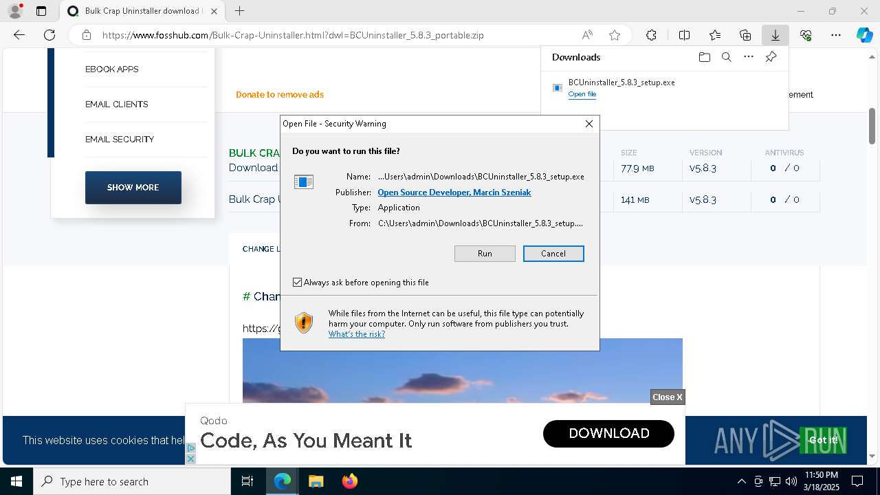Open the Favorites list icon

[x=715, y=35]
